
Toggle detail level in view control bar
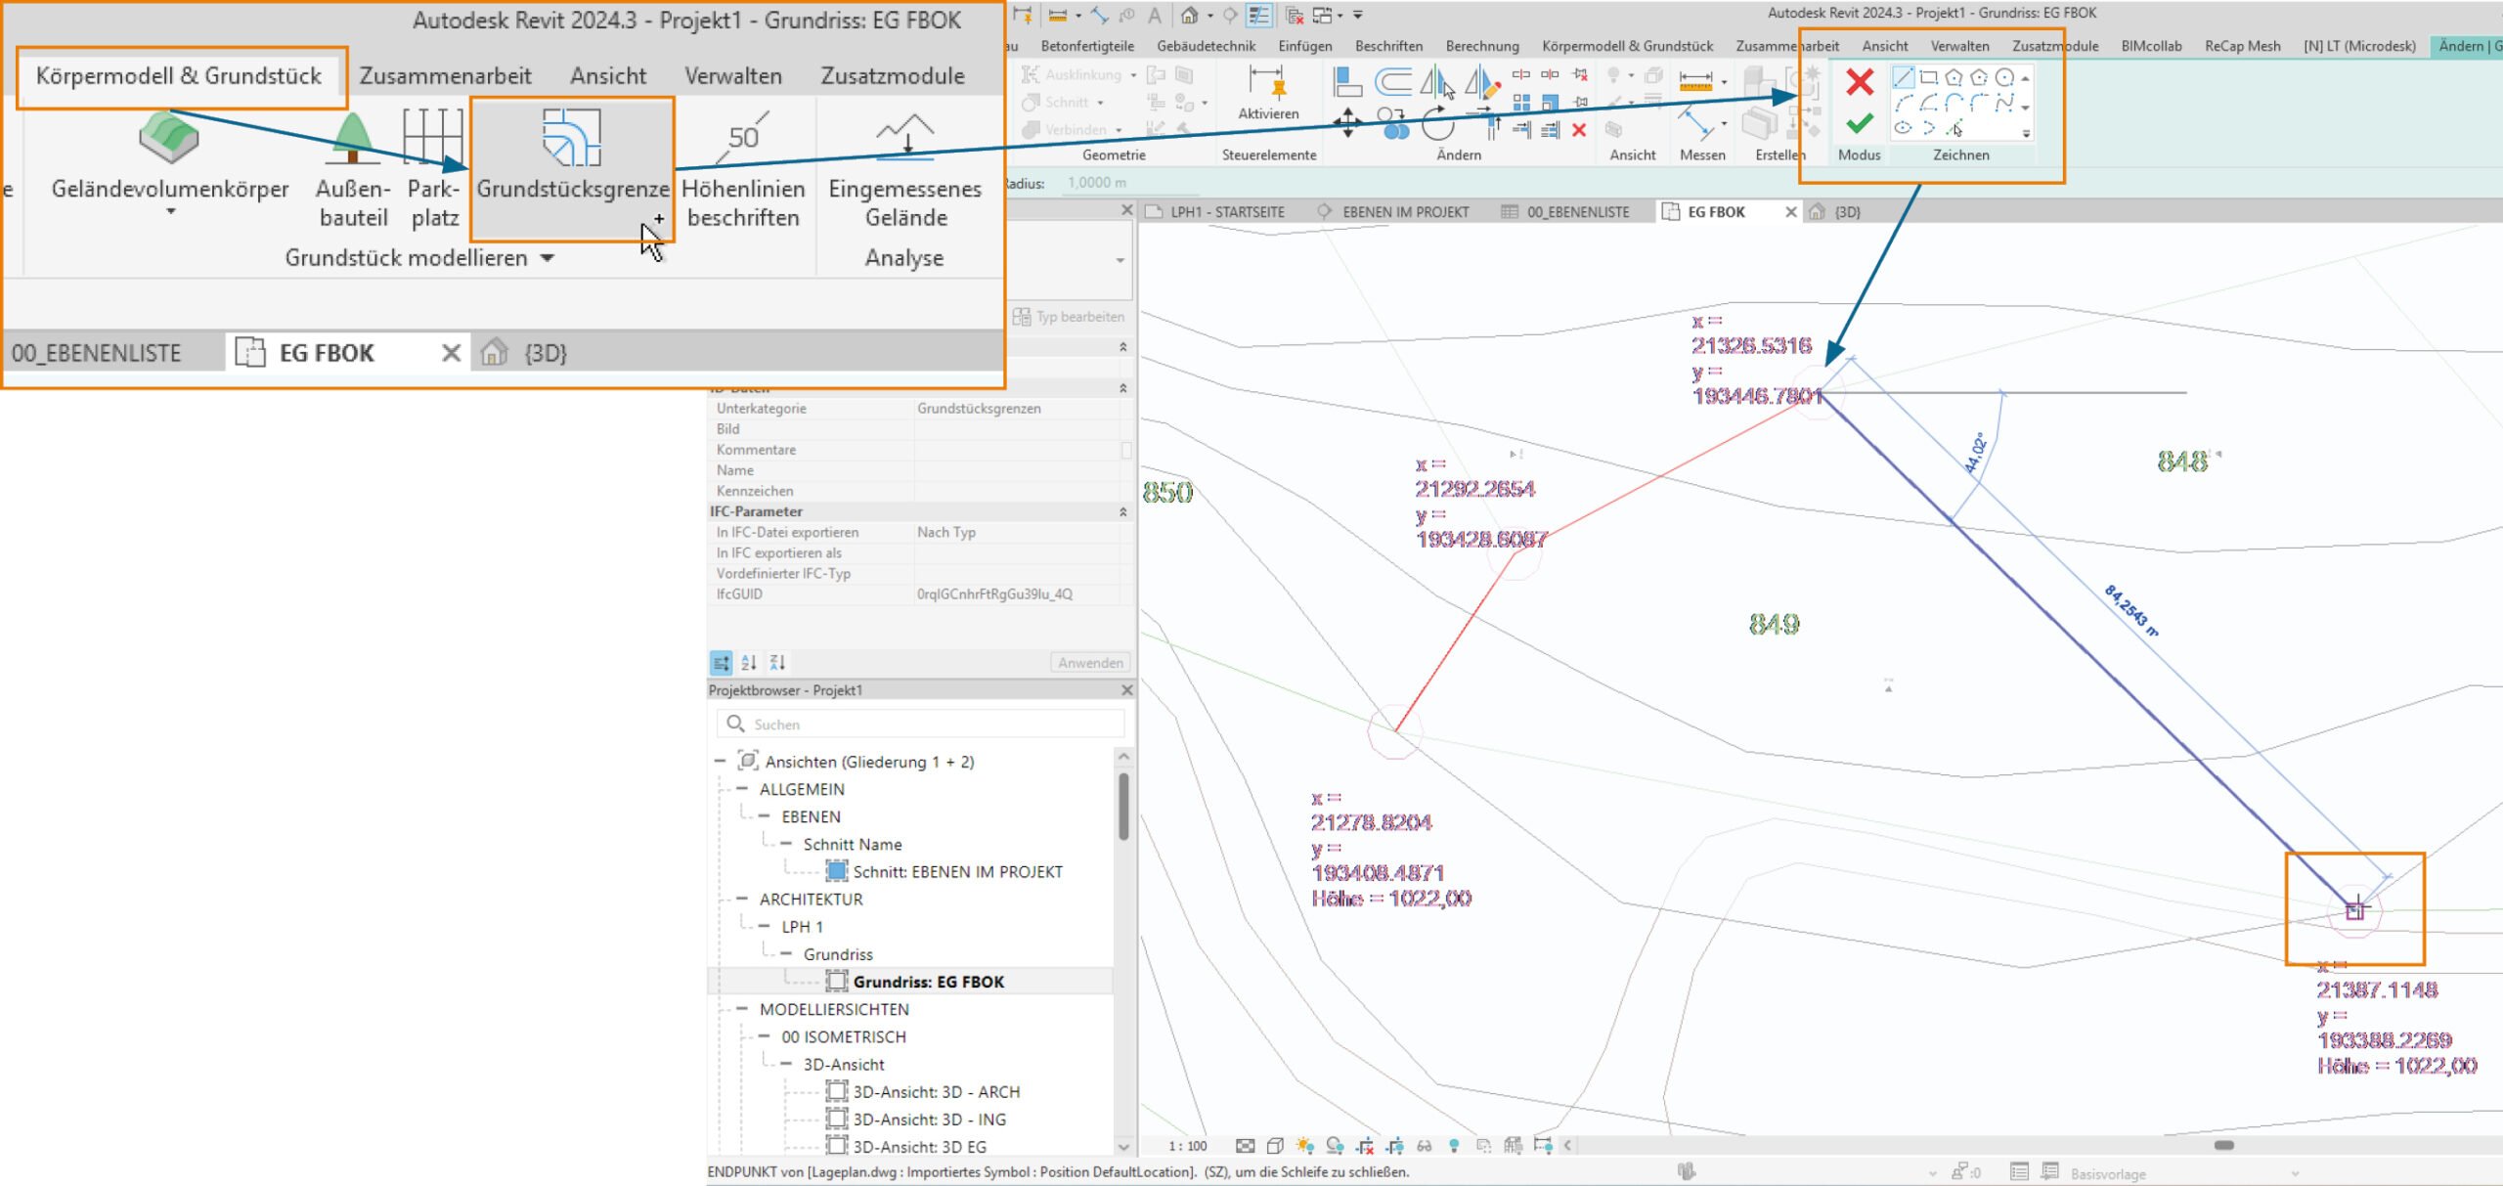coord(1245,1145)
